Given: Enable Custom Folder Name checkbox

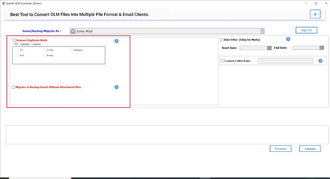Looking at the screenshot, I should point(223,61).
